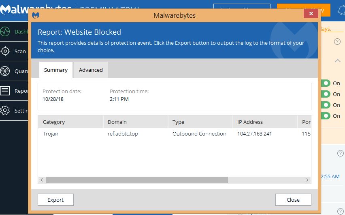Screen dimensions: 345x215
Task: Select the Scan sidebar item
Action: 14,51
